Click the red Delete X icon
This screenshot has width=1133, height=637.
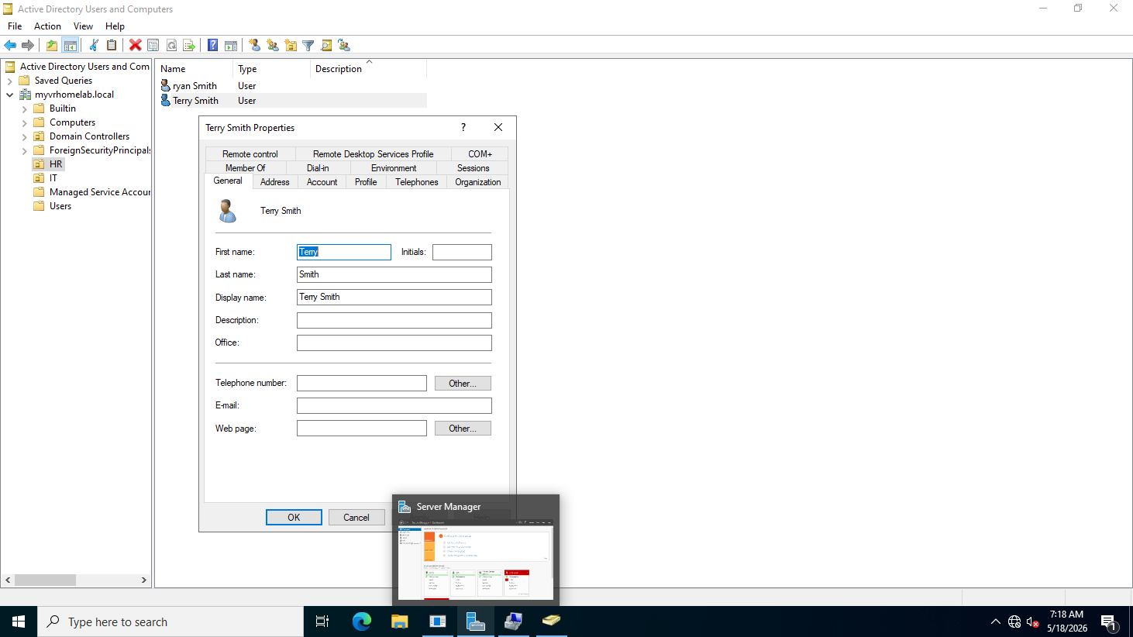point(136,46)
